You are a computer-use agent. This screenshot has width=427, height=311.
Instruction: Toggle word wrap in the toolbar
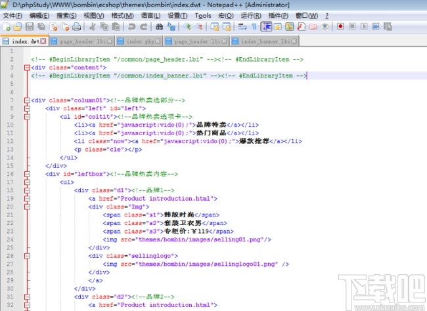tap(242, 27)
